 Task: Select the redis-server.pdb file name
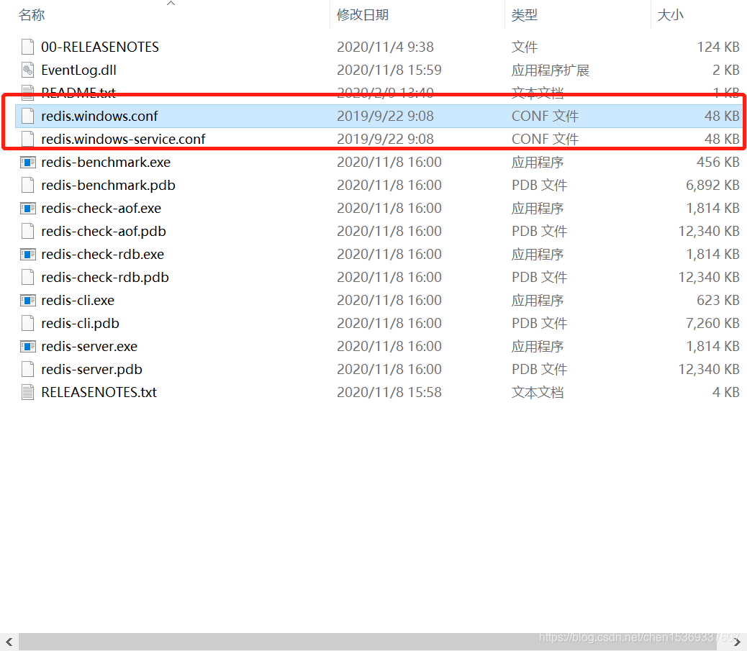[x=91, y=370]
